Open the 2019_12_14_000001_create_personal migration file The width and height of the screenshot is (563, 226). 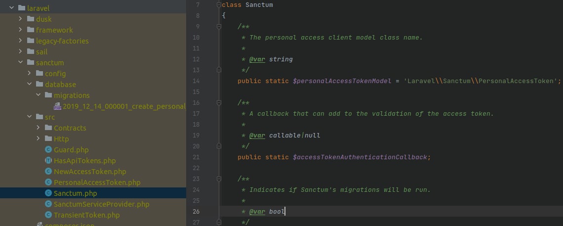pyautogui.click(x=124, y=106)
